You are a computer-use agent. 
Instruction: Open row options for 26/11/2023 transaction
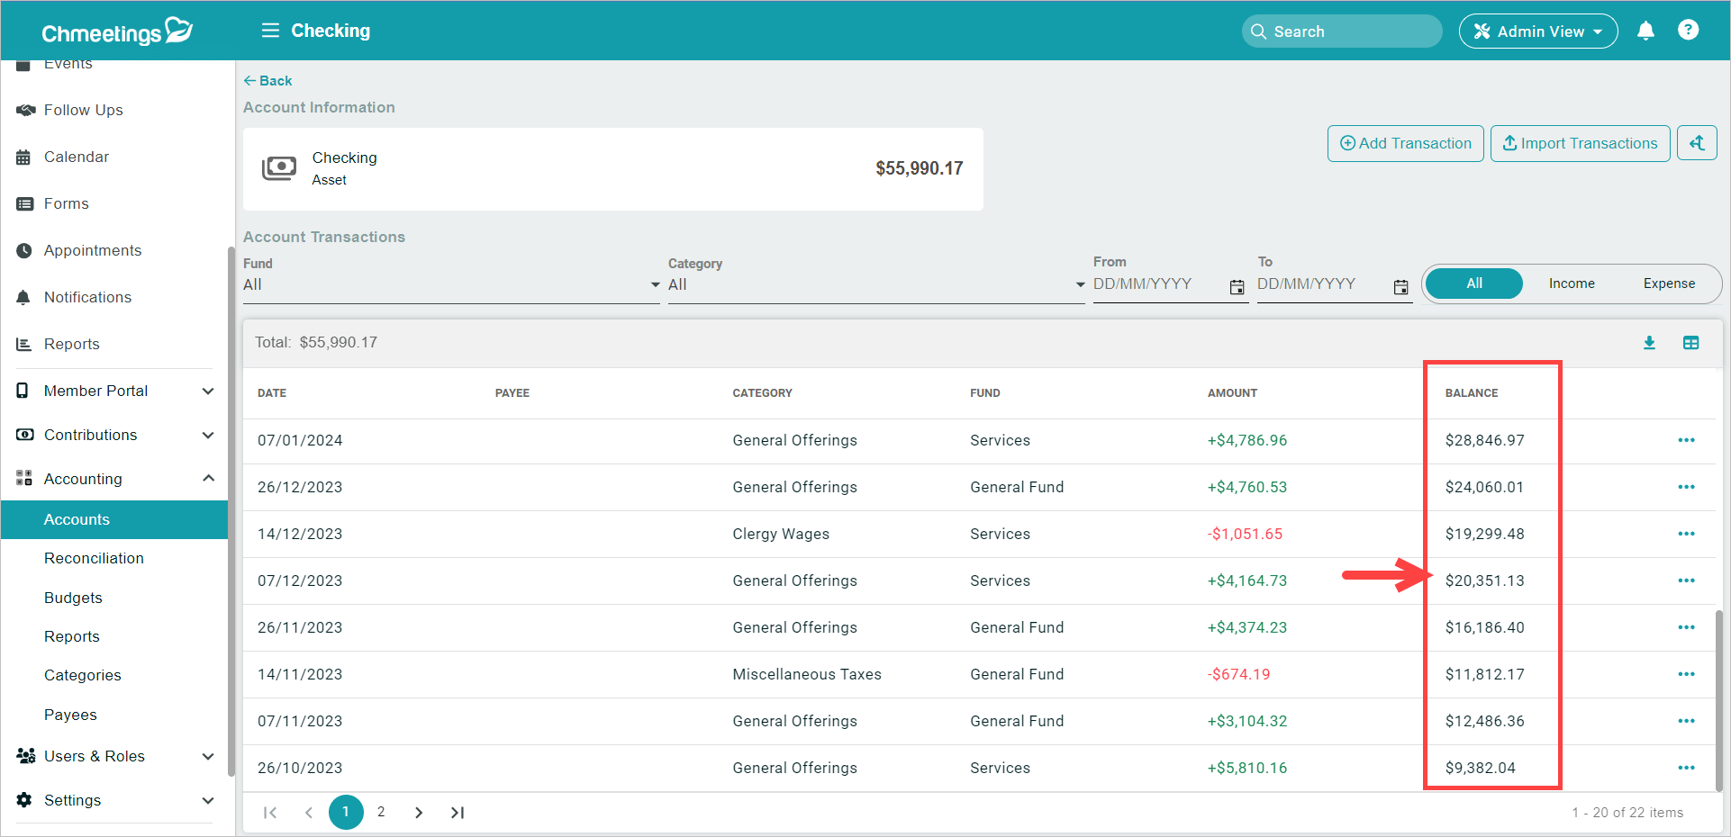pyautogui.click(x=1686, y=627)
